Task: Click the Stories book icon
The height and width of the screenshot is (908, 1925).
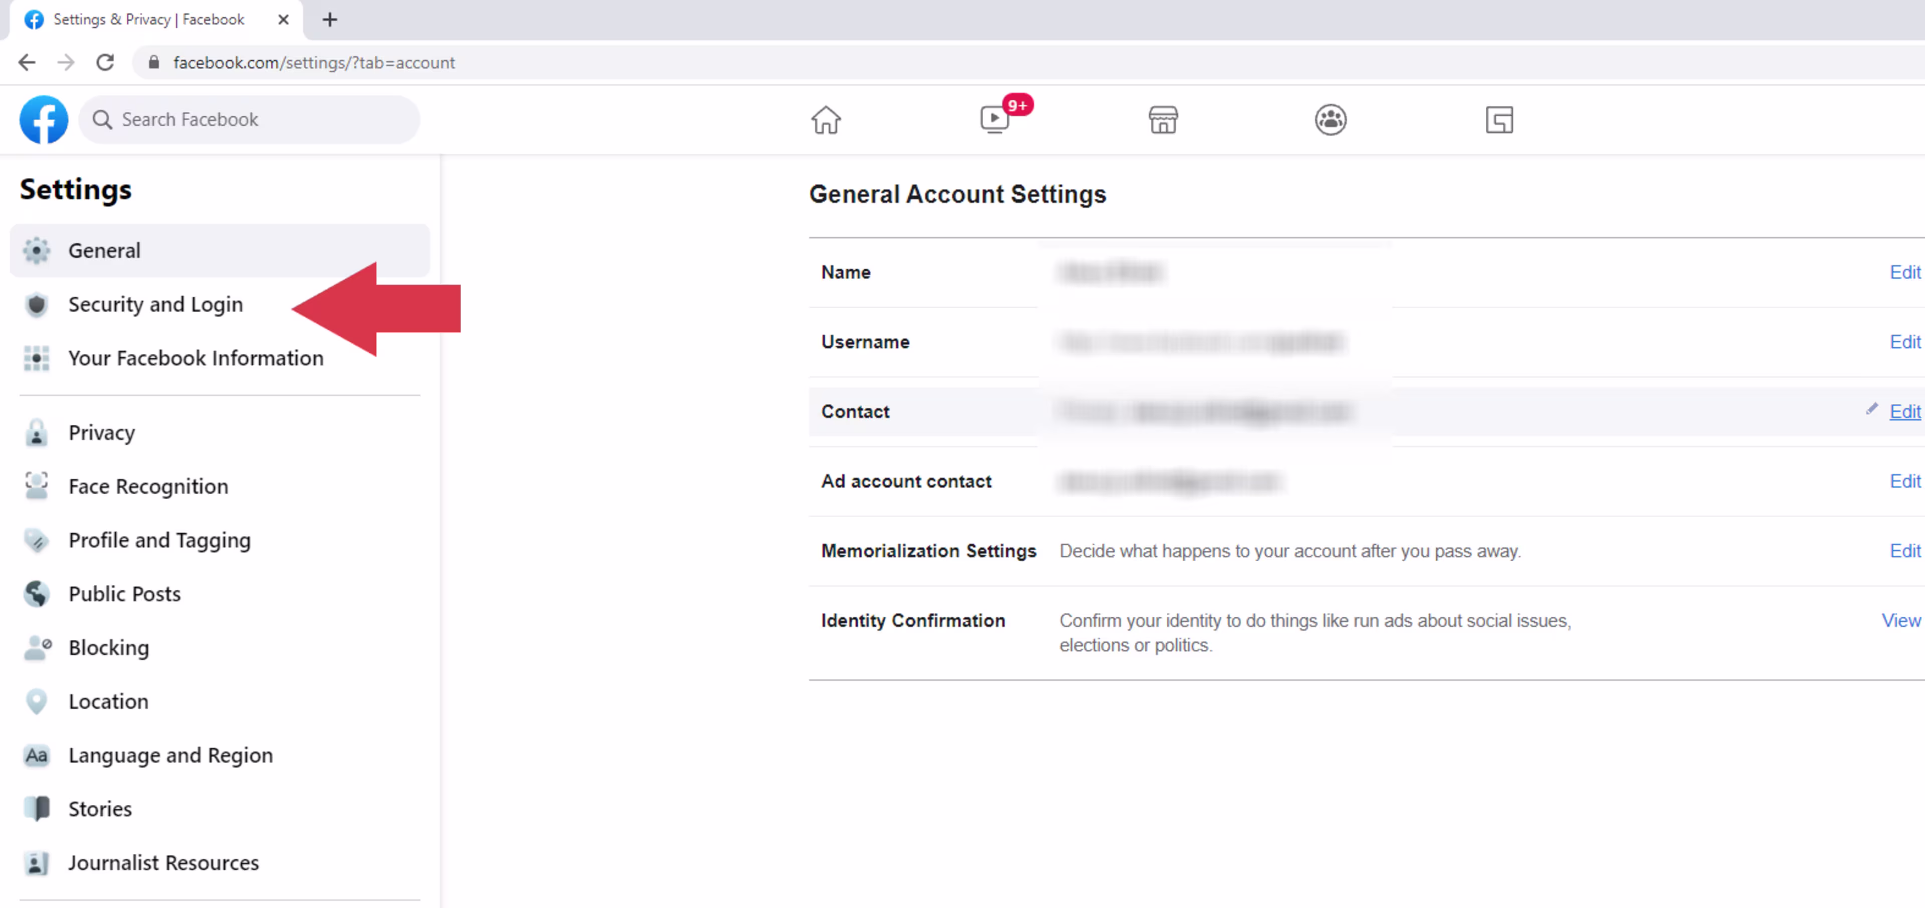Action: (36, 809)
